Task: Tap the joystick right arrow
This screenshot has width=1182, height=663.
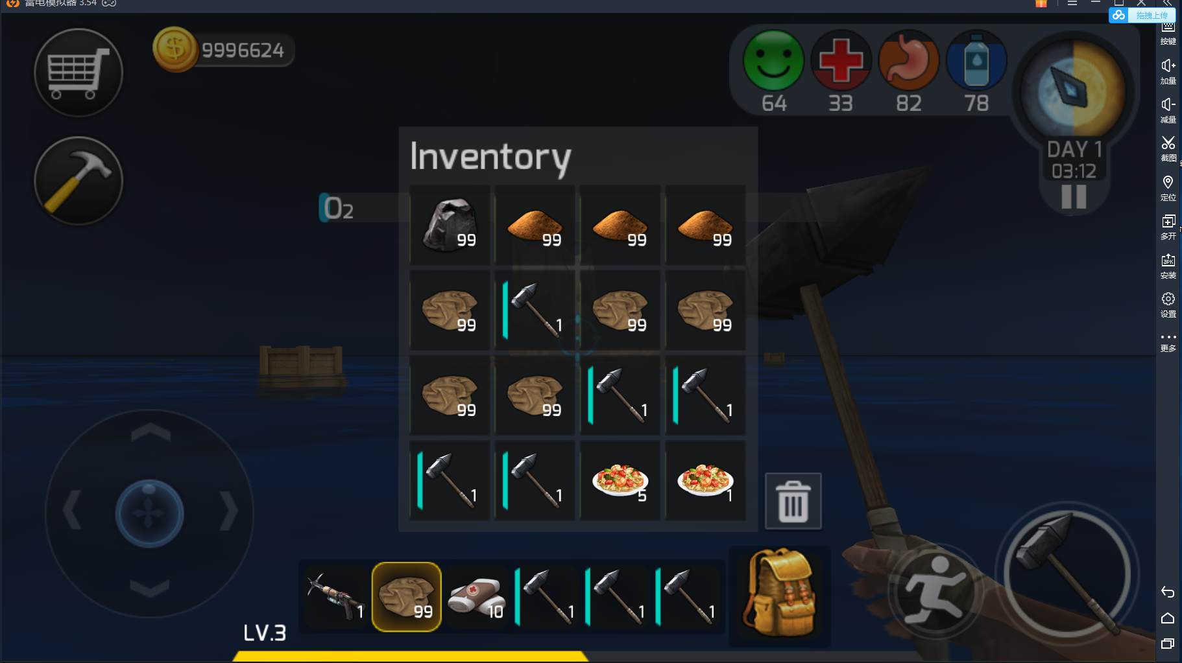Action: click(228, 512)
